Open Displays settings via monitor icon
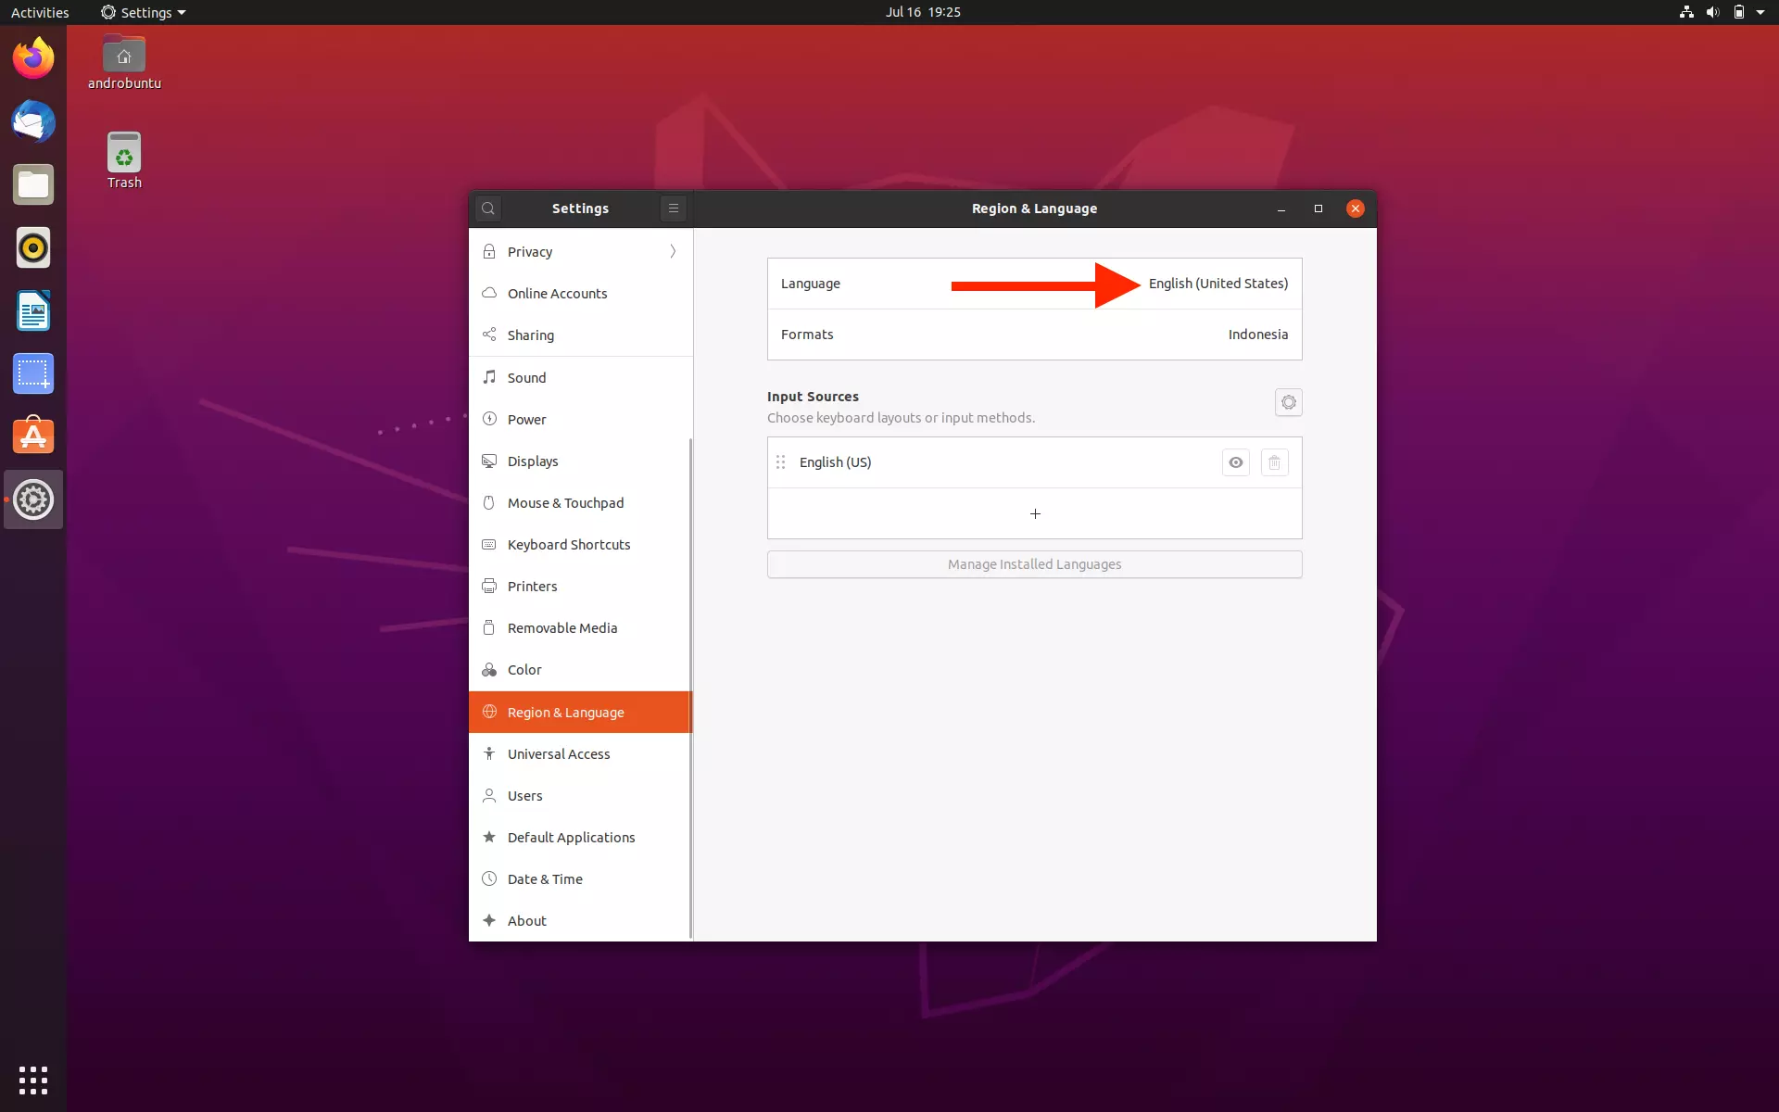This screenshot has height=1112, width=1779. click(x=490, y=461)
